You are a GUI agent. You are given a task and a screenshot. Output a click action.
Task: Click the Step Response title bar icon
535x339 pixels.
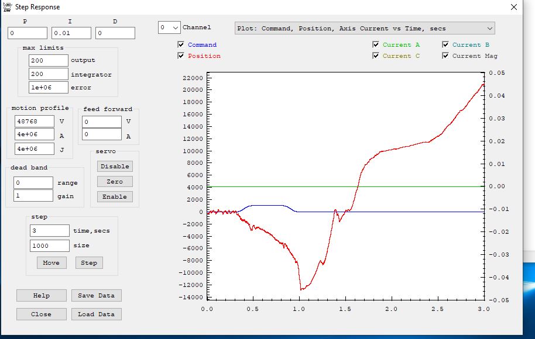point(8,7)
